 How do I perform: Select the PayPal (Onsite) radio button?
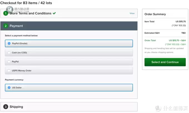pos(9,43)
